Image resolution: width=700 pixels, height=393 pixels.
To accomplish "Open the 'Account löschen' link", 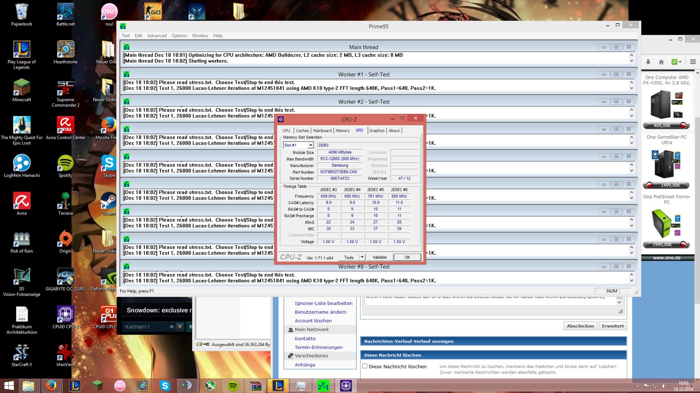I will [x=313, y=321].
